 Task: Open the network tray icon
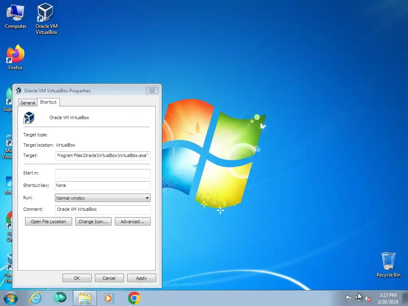tap(358, 298)
